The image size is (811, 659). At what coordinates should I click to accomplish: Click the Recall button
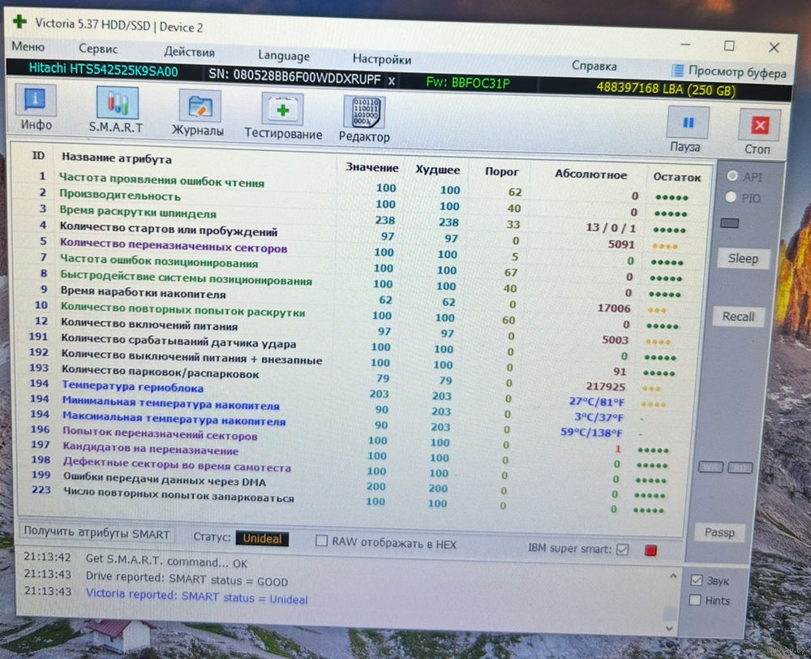pos(738,317)
